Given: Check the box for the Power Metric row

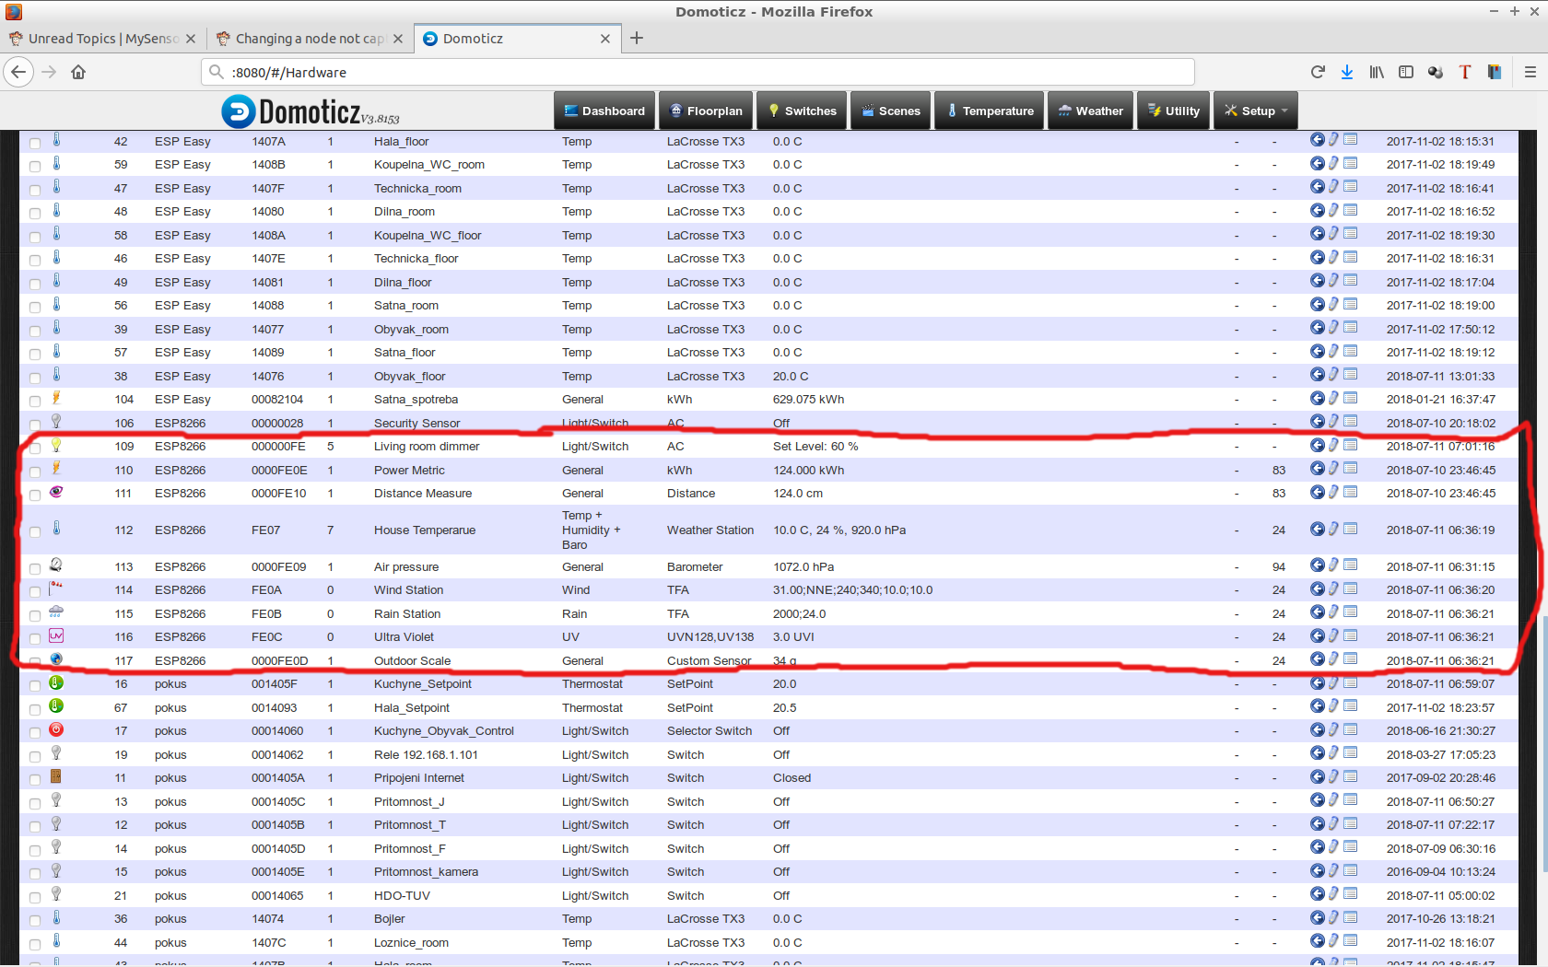Looking at the screenshot, I should click(35, 472).
